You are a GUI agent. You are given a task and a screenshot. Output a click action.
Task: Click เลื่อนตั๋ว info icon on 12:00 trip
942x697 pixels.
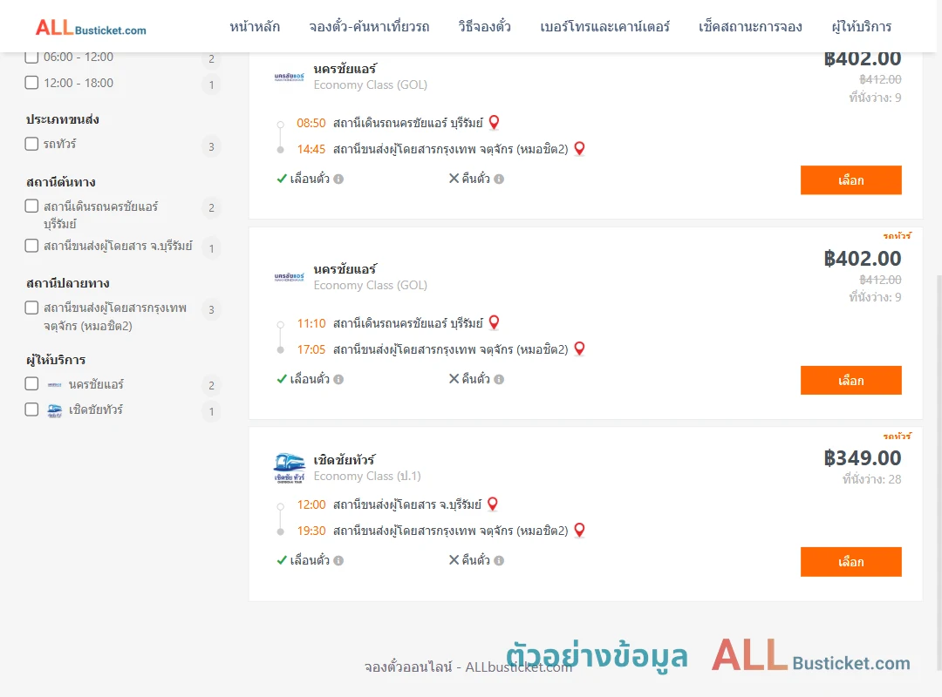338,561
